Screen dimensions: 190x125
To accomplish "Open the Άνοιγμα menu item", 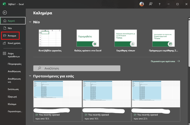I will click(12, 36).
